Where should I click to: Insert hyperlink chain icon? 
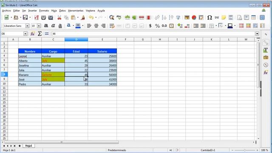pyautogui.click(x=217, y=17)
